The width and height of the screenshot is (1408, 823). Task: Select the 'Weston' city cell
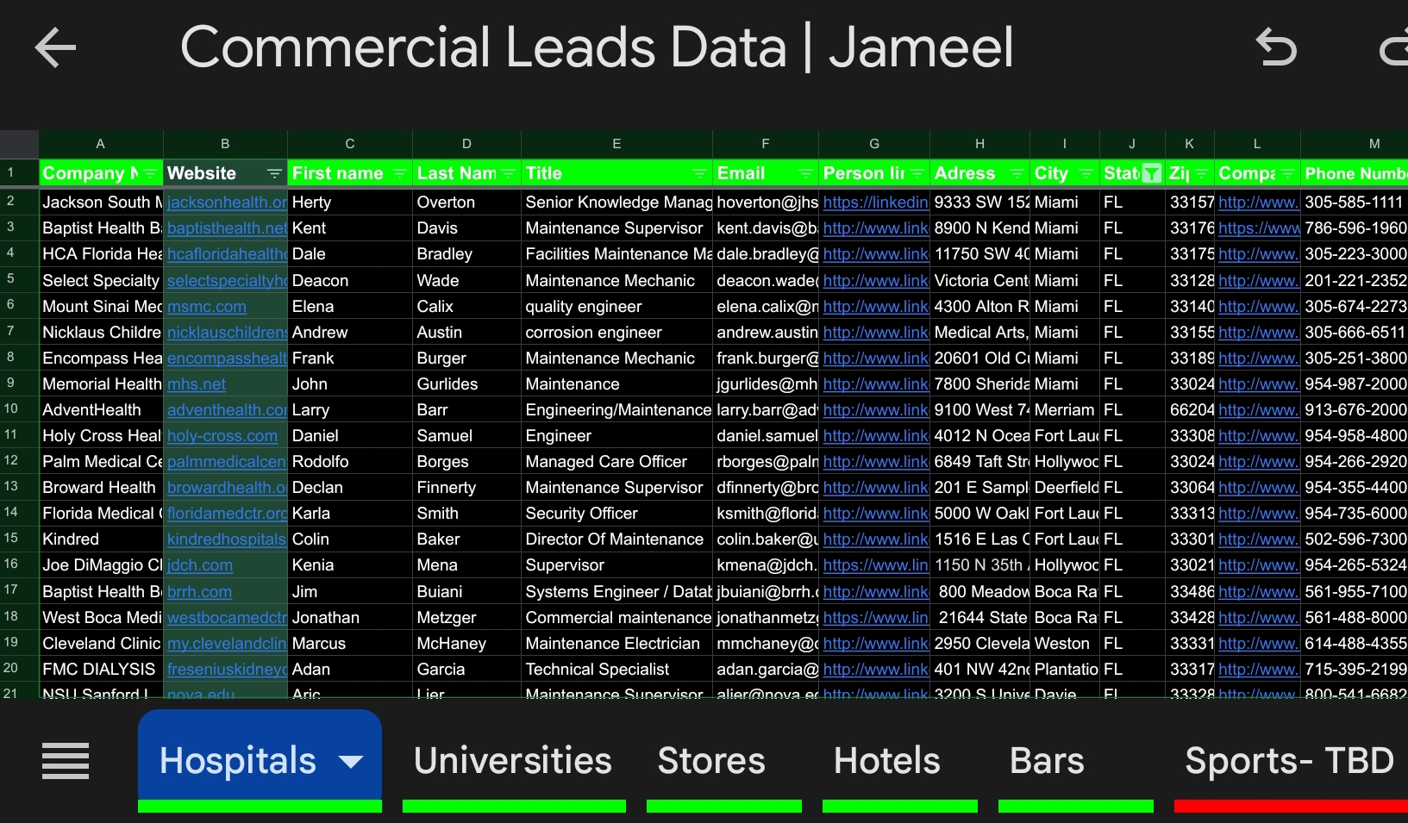tap(1065, 643)
